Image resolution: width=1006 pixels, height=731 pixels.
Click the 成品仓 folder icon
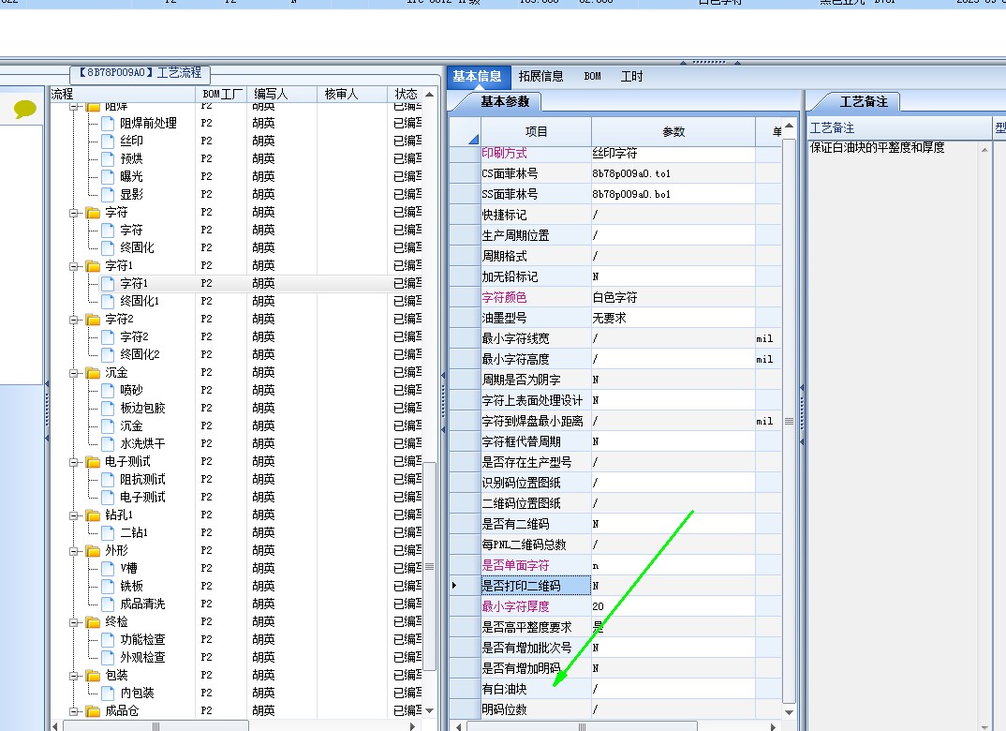point(93,711)
